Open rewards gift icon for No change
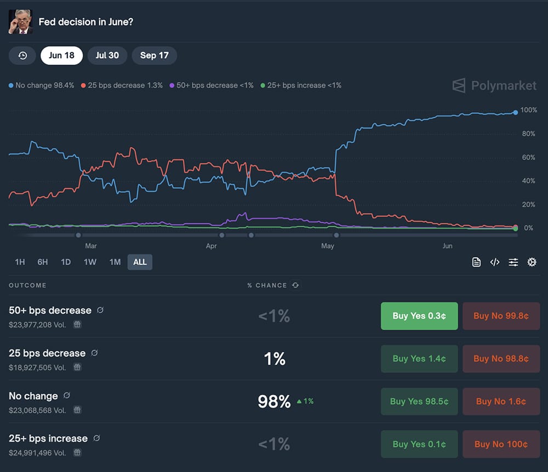The height and width of the screenshot is (472, 548). (x=77, y=410)
